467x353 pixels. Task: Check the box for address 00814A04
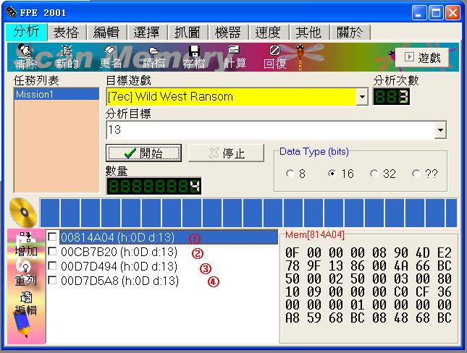pyautogui.click(x=52, y=237)
